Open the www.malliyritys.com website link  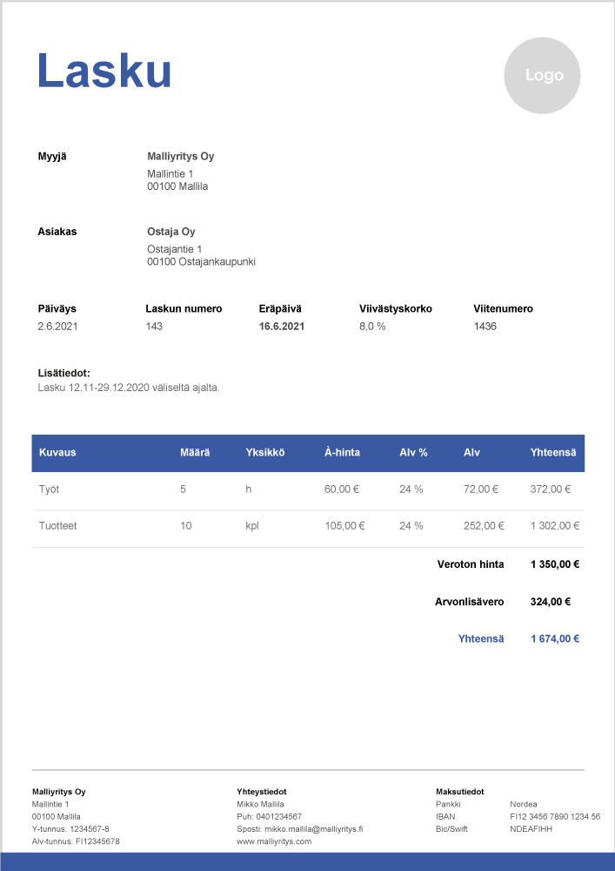[x=274, y=841]
